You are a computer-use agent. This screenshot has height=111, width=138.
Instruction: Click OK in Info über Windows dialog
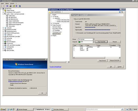[42, 93]
